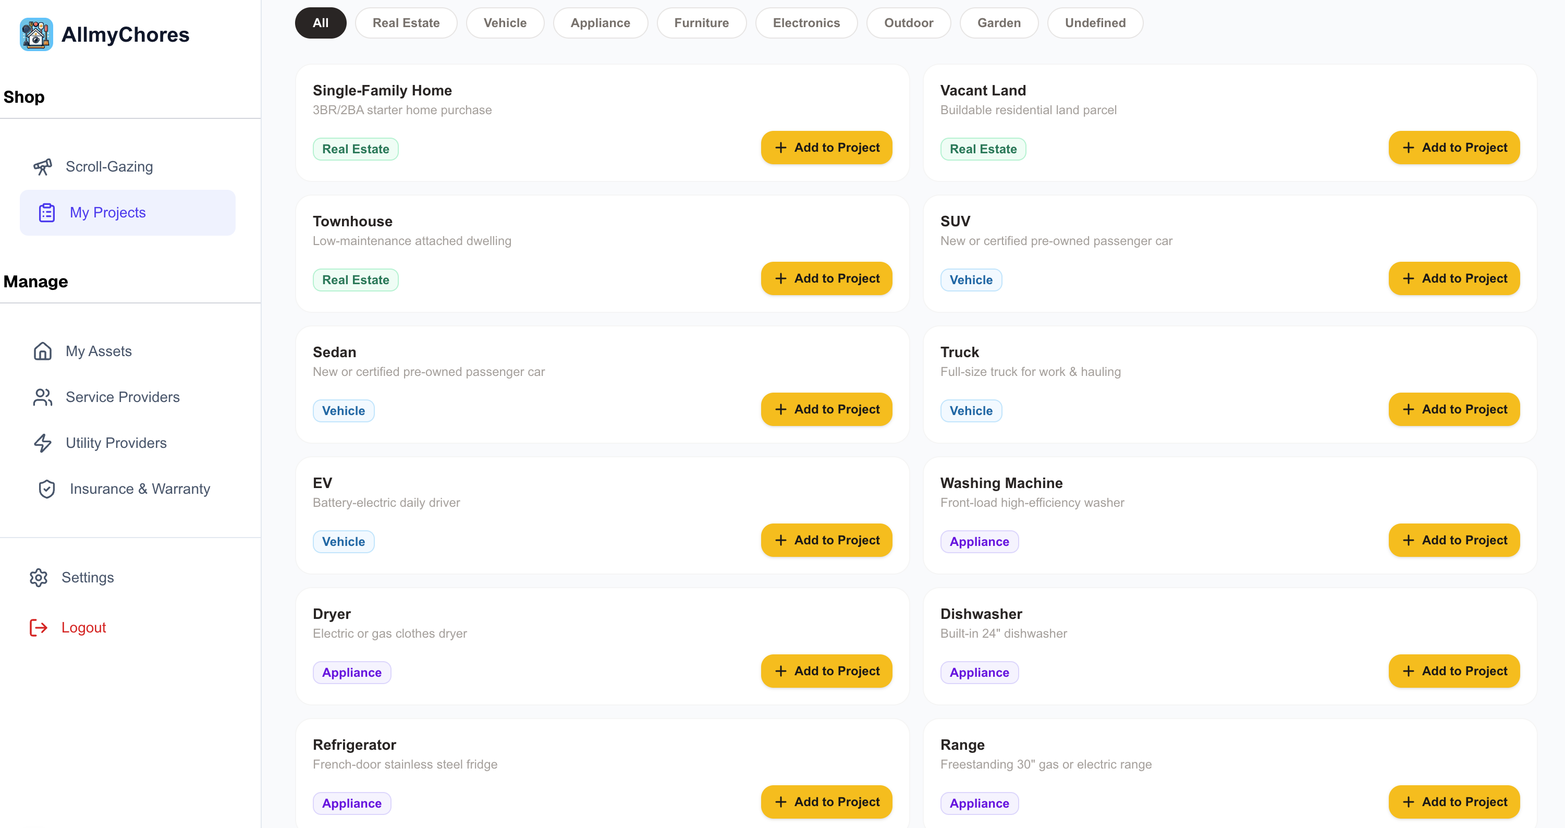Click Appliance tag on Washing Machine card
The width and height of the screenshot is (1565, 828).
[x=980, y=542]
